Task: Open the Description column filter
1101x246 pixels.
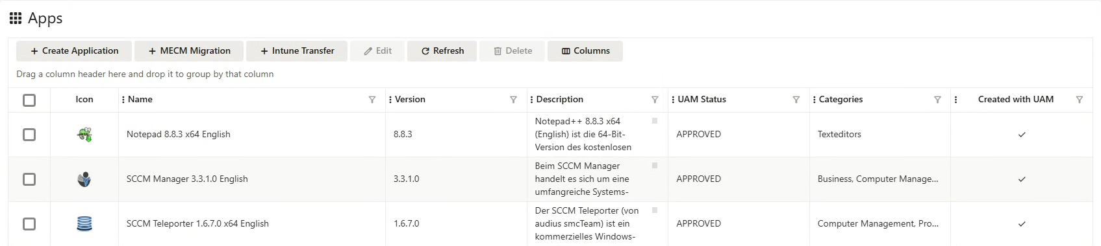Action: [x=655, y=100]
